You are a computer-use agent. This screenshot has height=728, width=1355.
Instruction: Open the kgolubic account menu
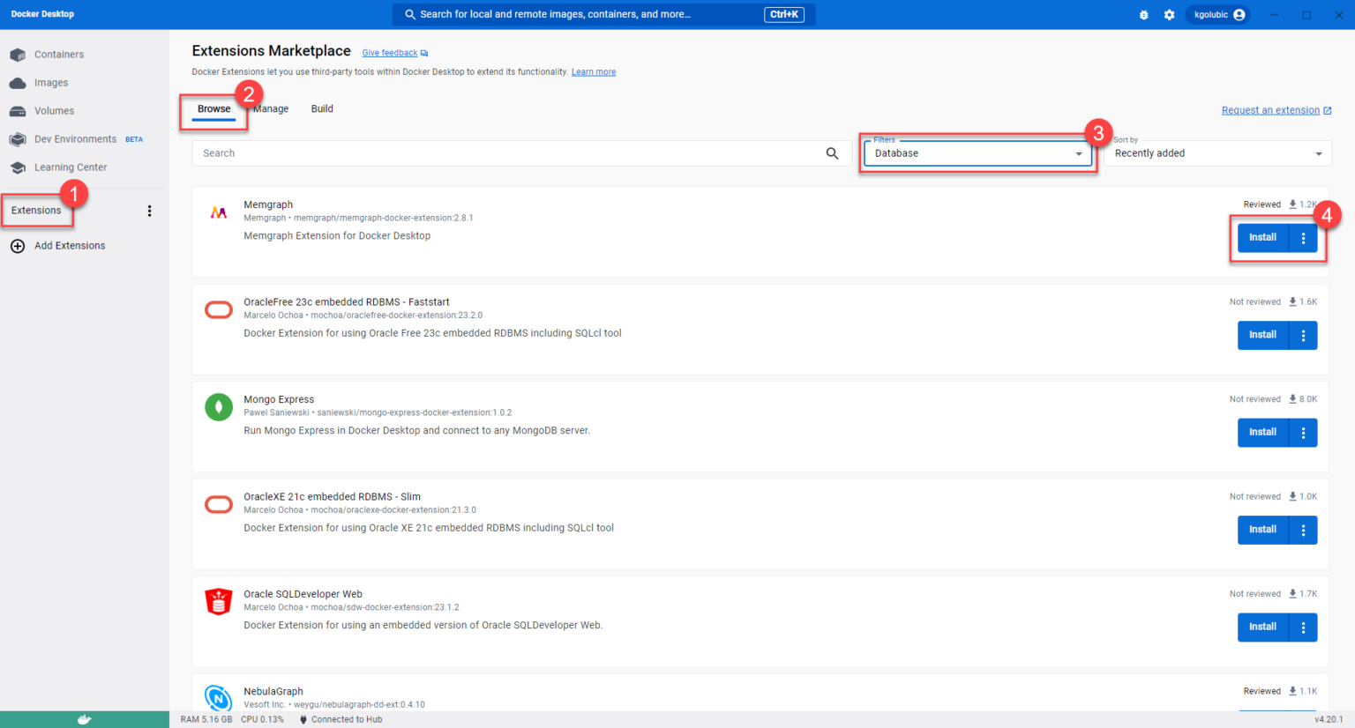[1217, 14]
